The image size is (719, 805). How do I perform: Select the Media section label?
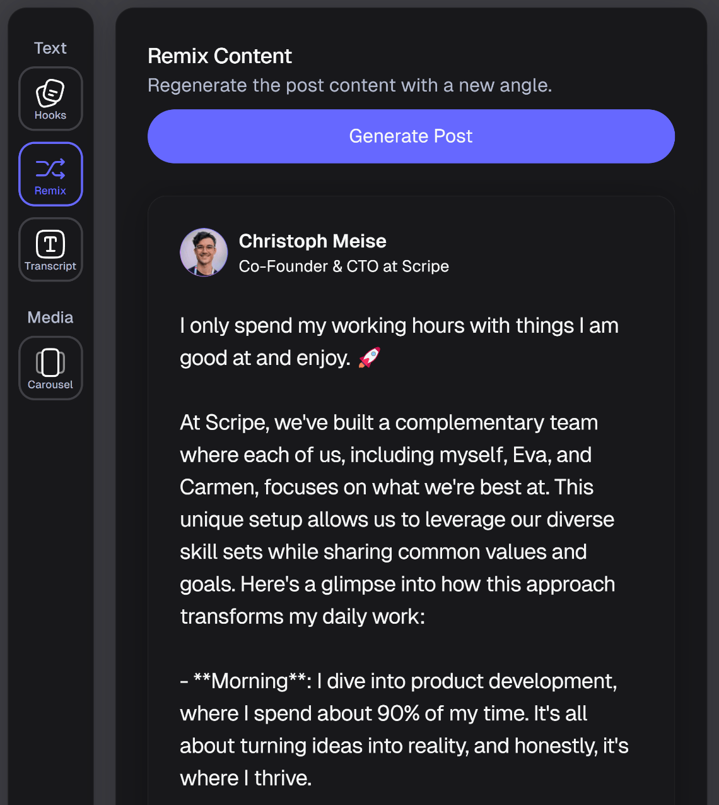(50, 317)
